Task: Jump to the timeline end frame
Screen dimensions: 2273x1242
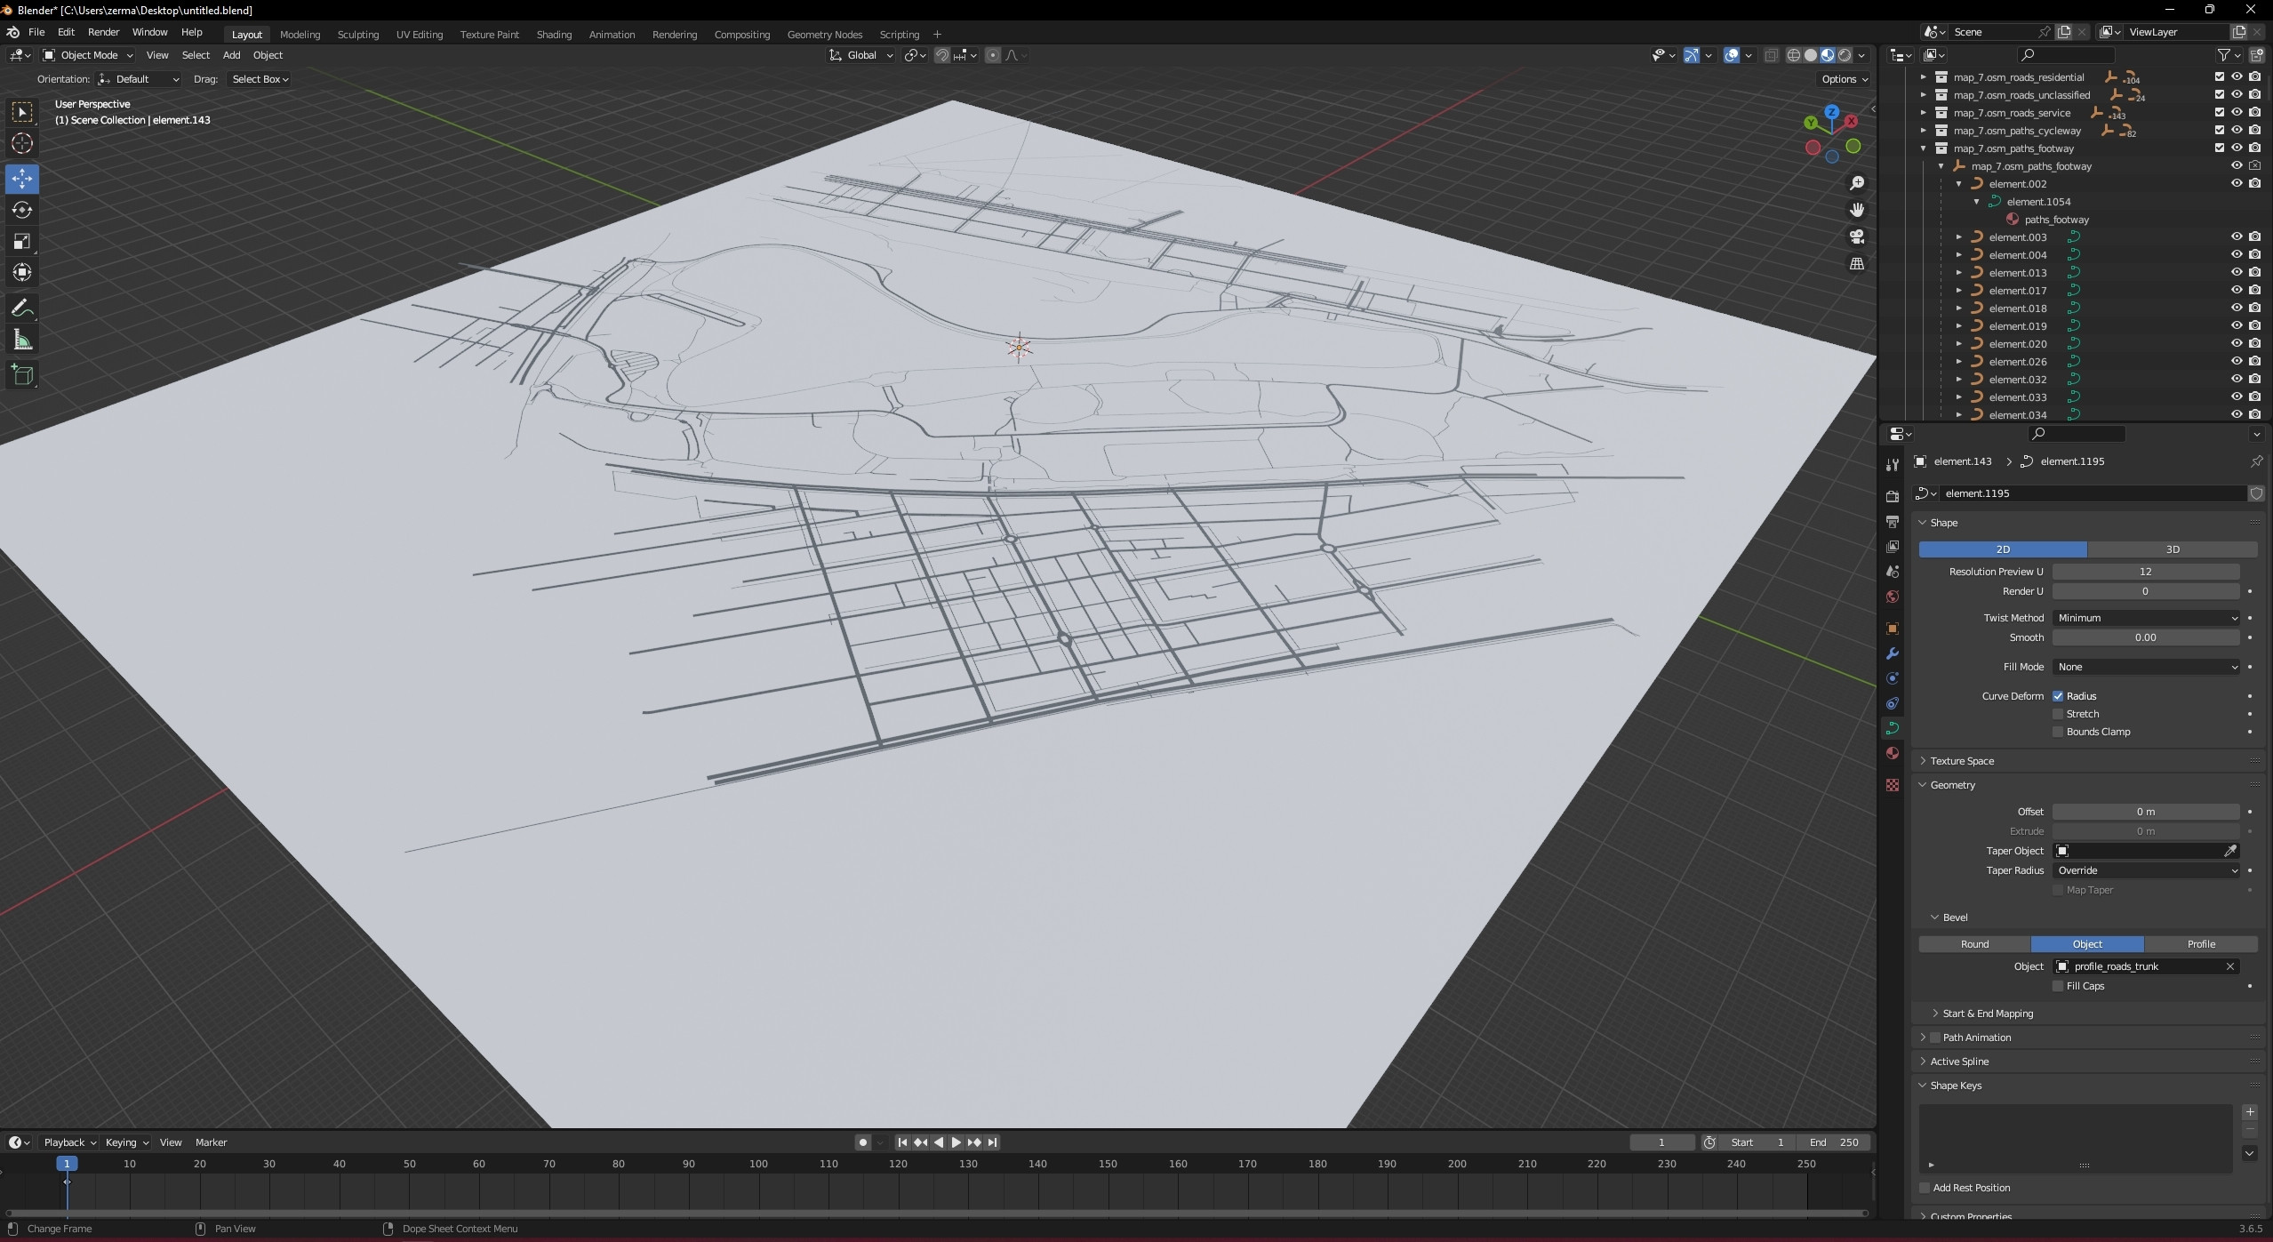Action: click(x=993, y=1142)
